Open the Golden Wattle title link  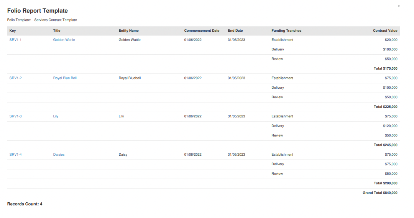pyautogui.click(x=64, y=40)
